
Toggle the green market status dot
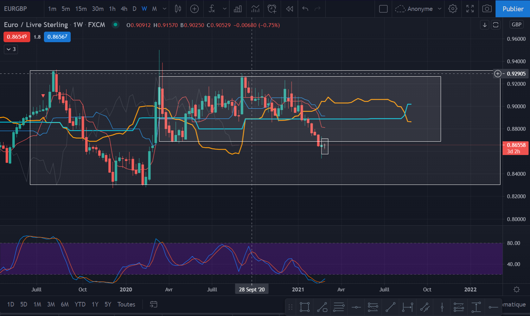[115, 25]
